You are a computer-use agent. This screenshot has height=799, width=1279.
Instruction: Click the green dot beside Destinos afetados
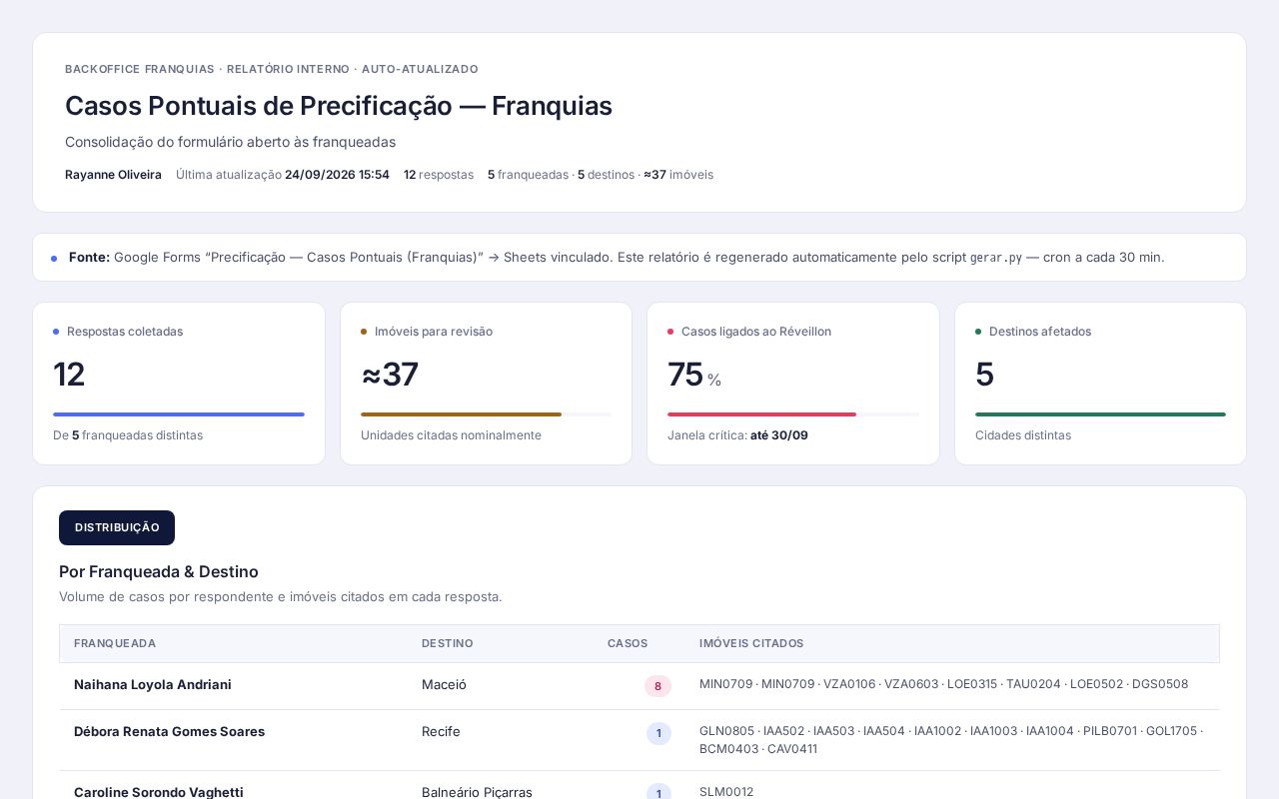pos(978,332)
